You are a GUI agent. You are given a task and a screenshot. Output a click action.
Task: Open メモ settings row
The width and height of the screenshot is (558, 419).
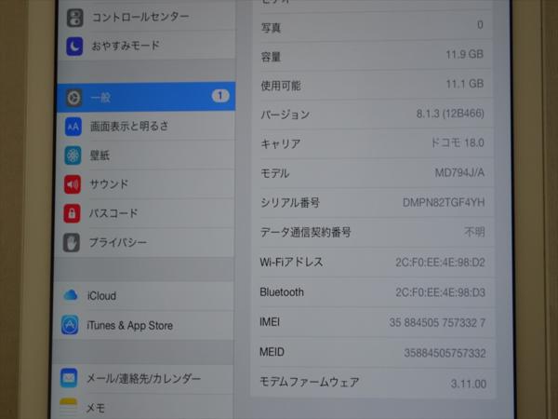tap(141, 408)
